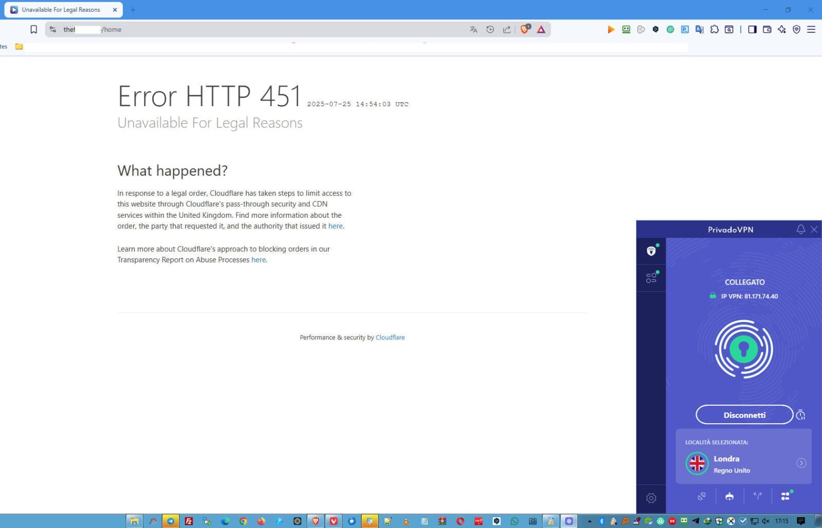Click the green central VPN keyhole button
Image resolution: width=822 pixels, height=528 pixels.
(743, 349)
